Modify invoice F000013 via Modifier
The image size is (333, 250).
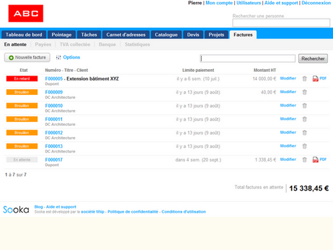(x=288, y=146)
